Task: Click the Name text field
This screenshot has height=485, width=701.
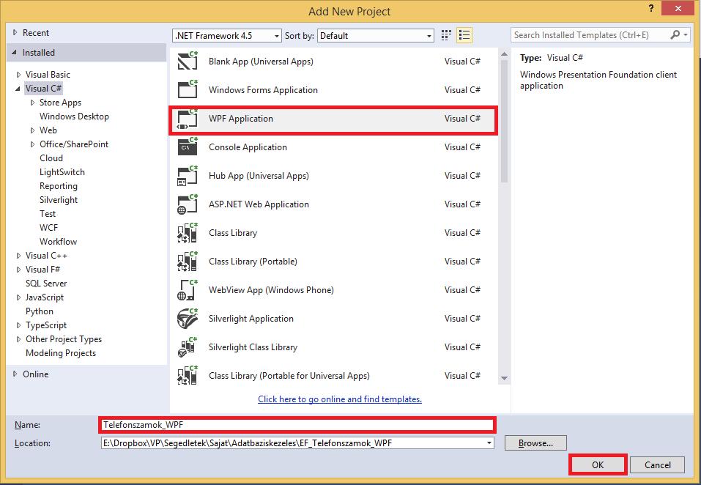Action: pyautogui.click(x=297, y=425)
